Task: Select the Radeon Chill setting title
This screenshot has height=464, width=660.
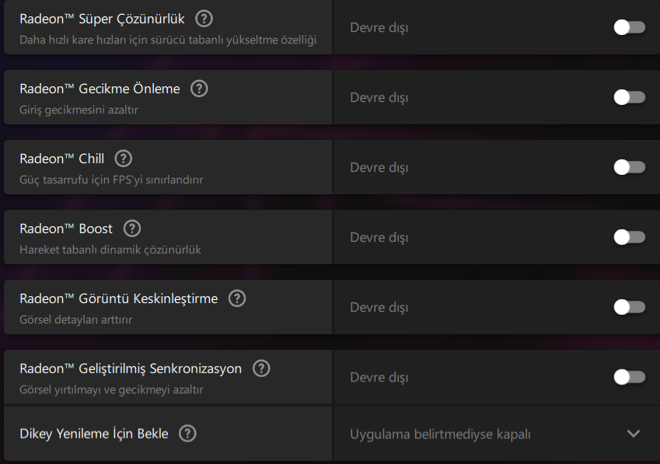Action: 62,159
